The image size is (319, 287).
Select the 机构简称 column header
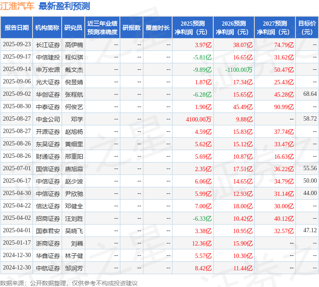coord(47,28)
